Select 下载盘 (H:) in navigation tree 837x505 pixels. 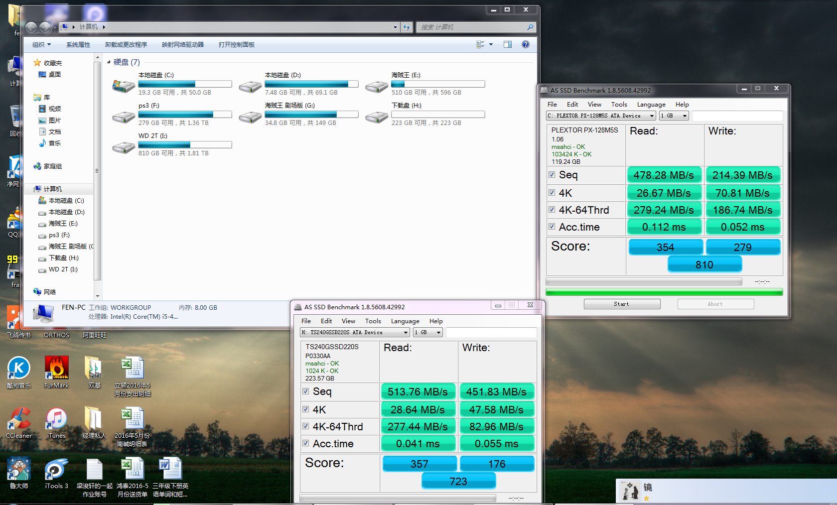coord(63,258)
